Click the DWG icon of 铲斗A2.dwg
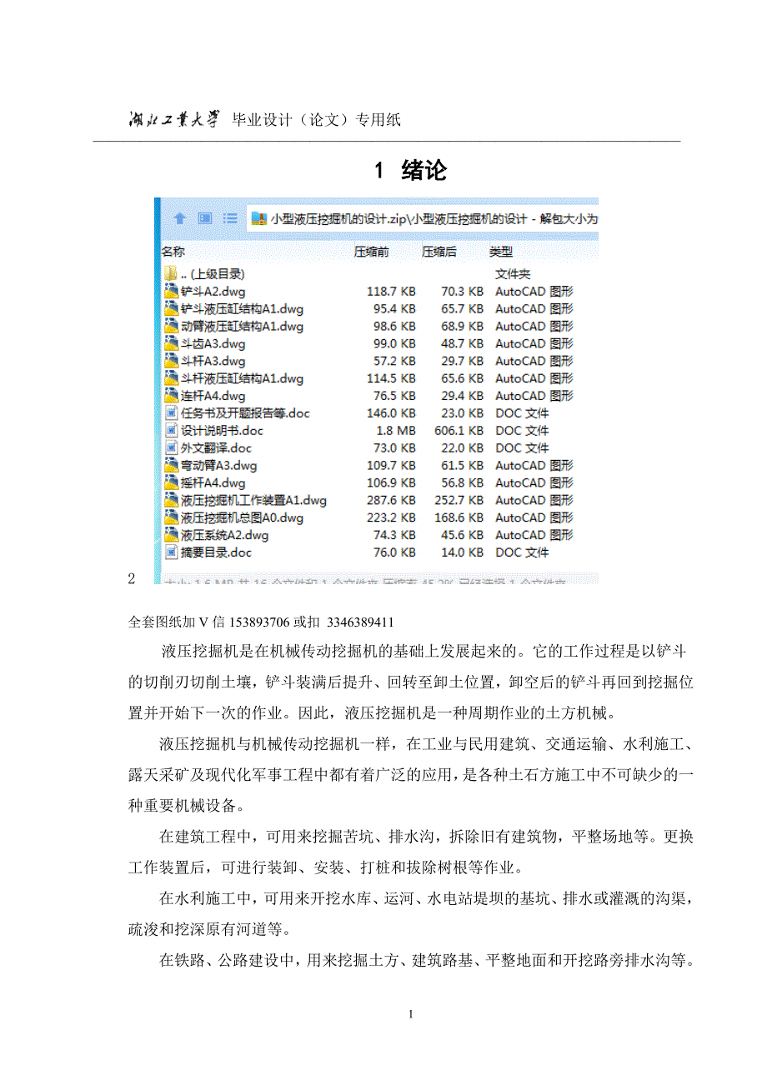The height and width of the screenshot is (1085, 767). click(172, 292)
